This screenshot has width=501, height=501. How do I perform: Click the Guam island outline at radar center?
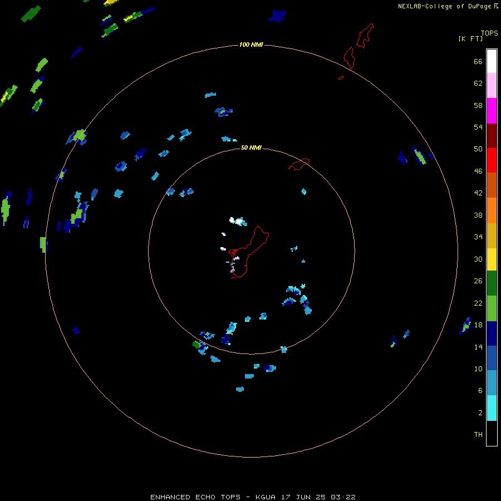[x=249, y=252]
